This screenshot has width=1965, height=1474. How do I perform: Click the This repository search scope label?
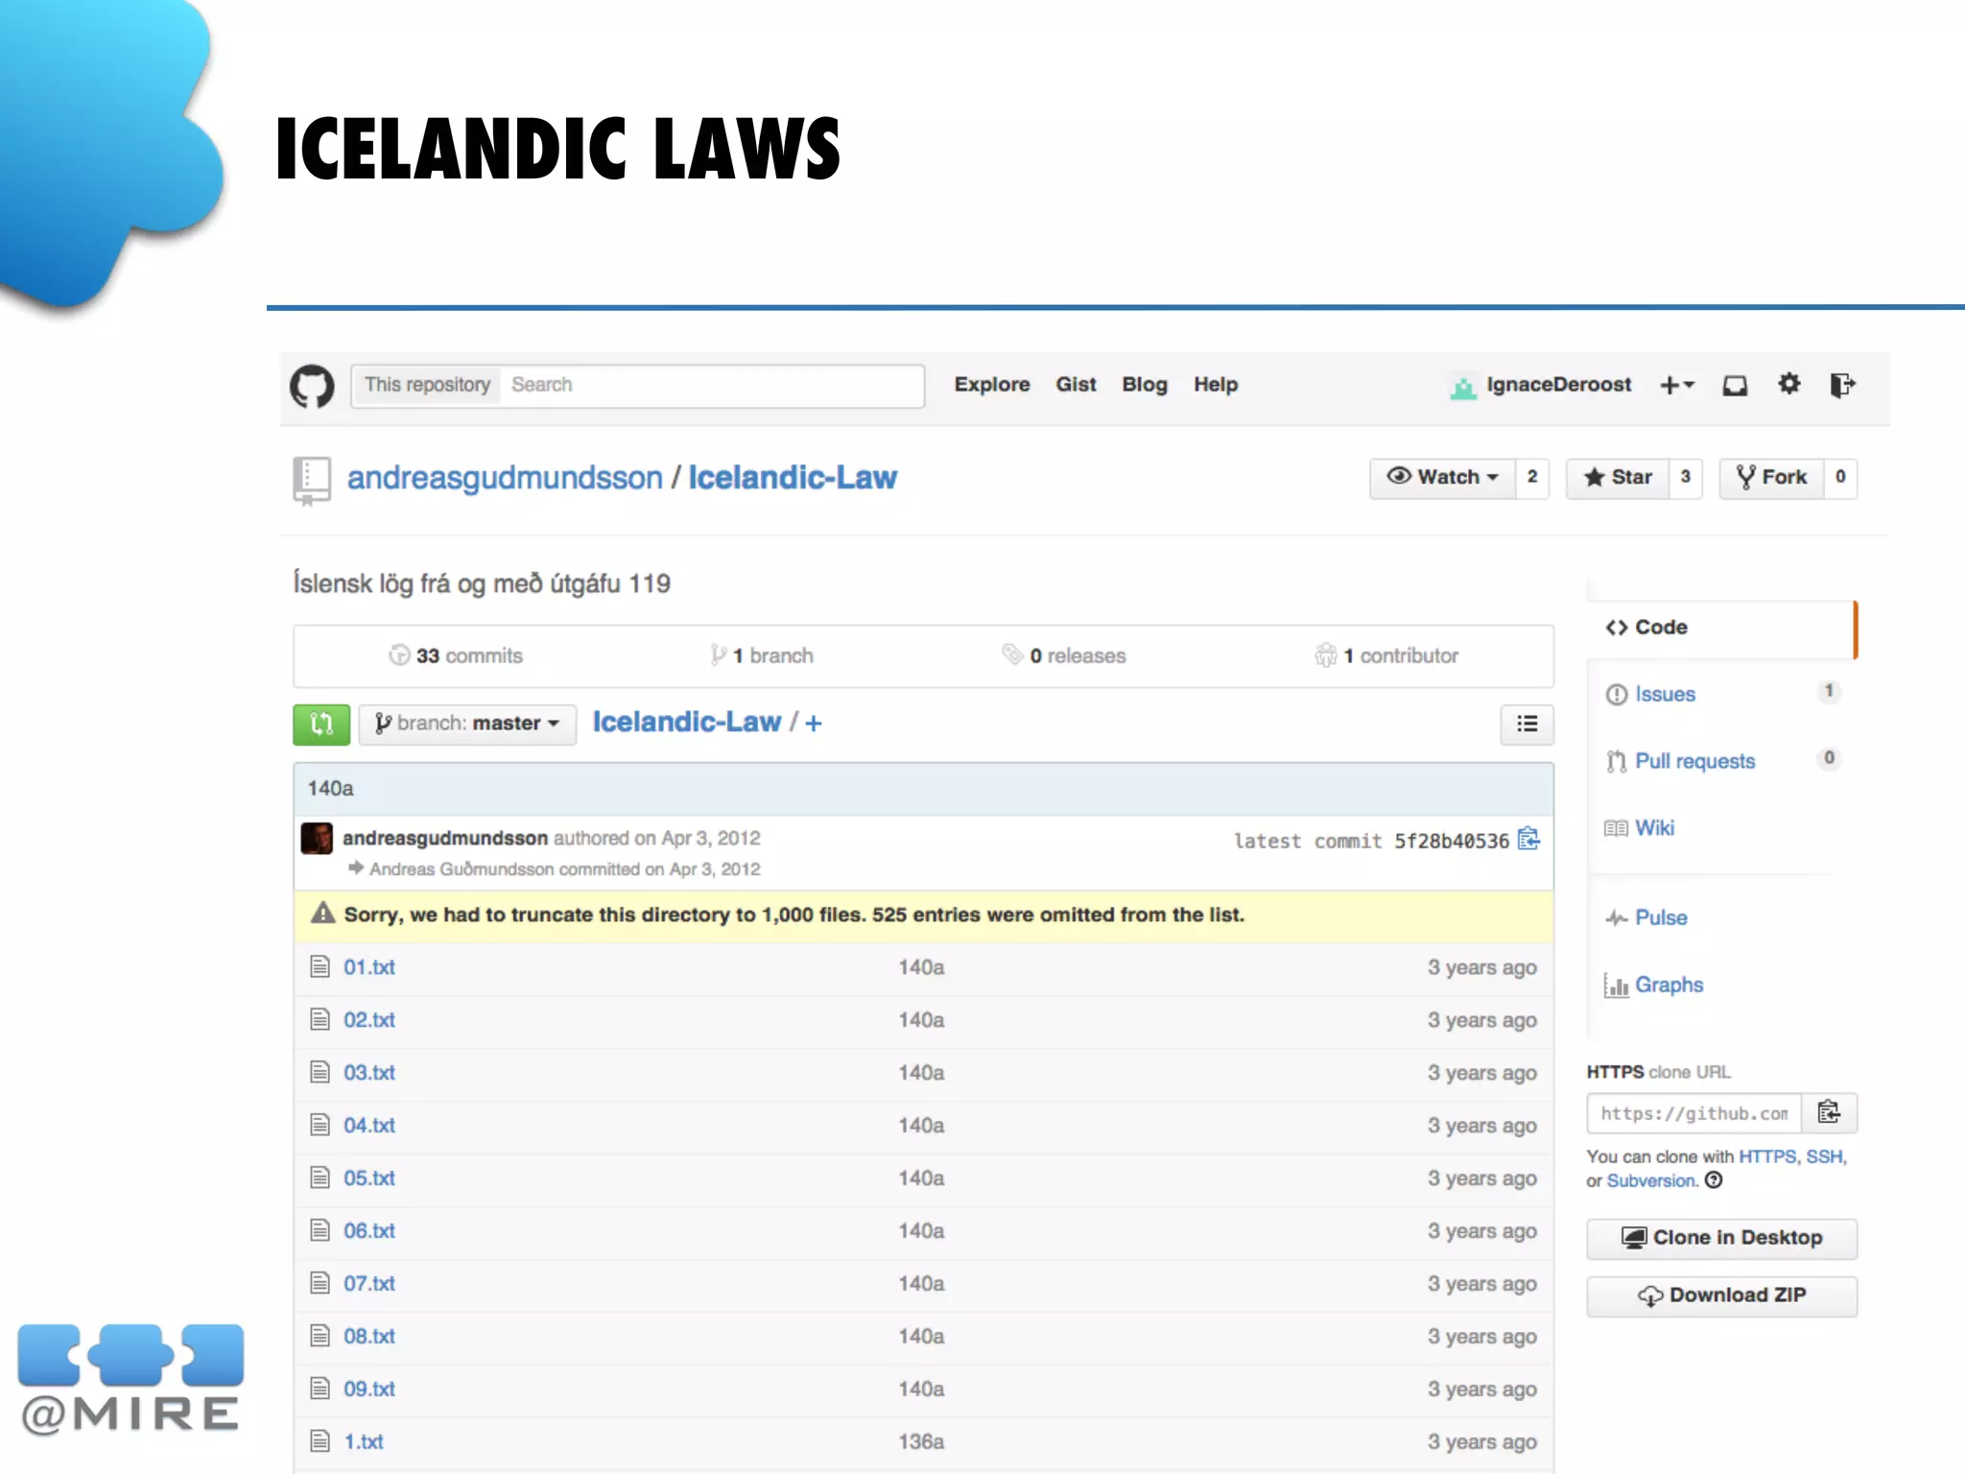point(427,385)
